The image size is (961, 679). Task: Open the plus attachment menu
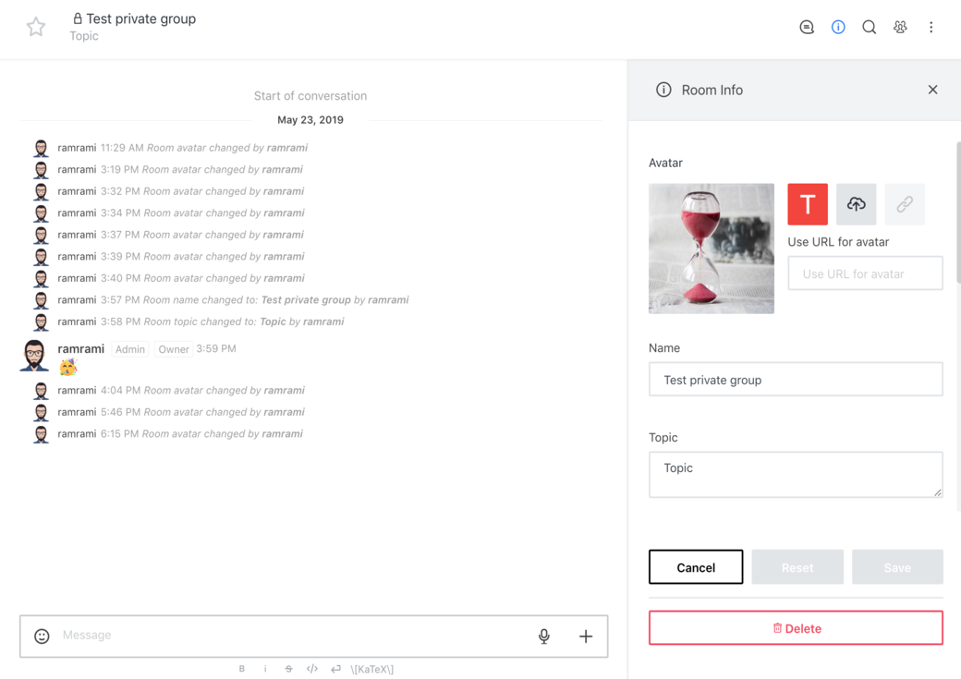coord(586,637)
